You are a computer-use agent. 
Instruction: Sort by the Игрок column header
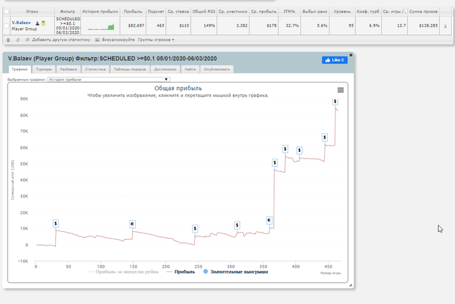(32, 12)
